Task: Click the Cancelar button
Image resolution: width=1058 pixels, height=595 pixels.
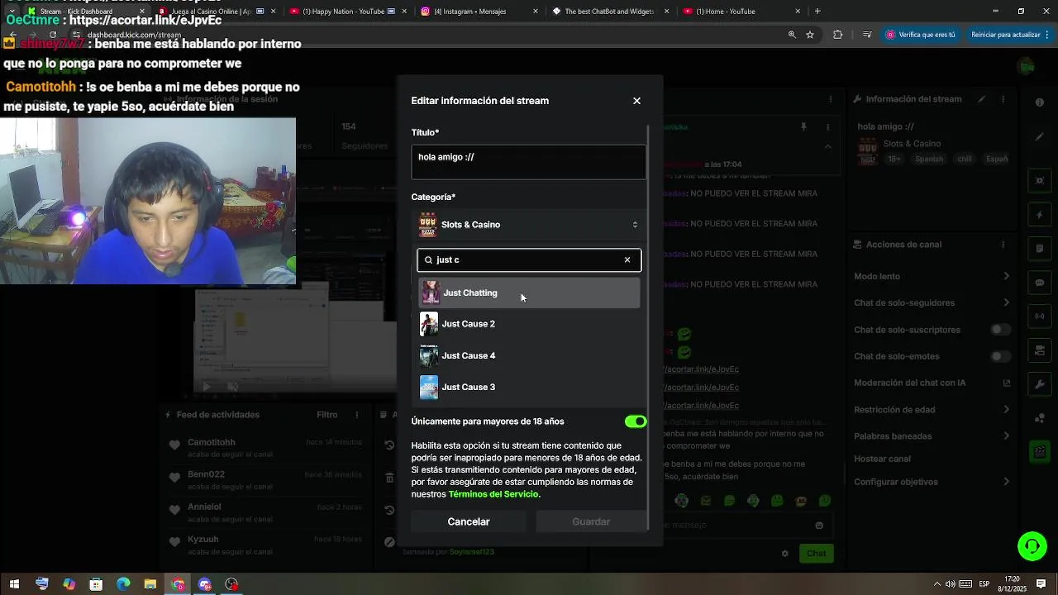Action: [469, 521]
